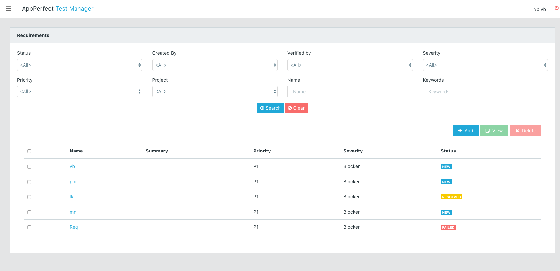The width and height of the screenshot is (560, 271).
Task: Check the box for requirement mn
Action: [29, 212]
